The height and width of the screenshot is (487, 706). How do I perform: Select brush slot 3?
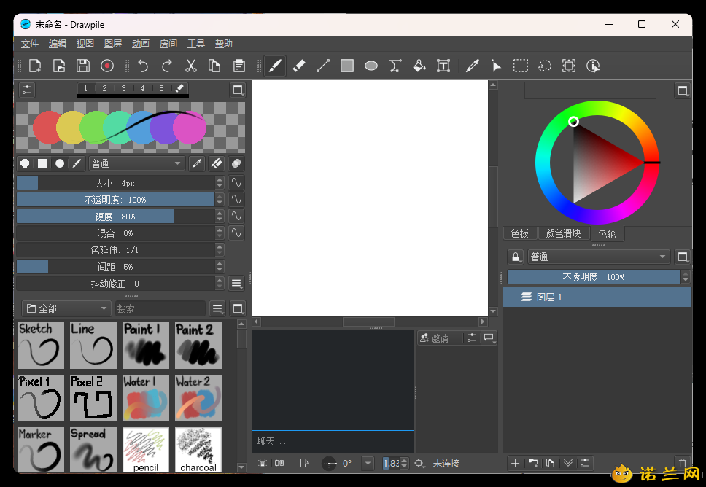click(x=123, y=88)
